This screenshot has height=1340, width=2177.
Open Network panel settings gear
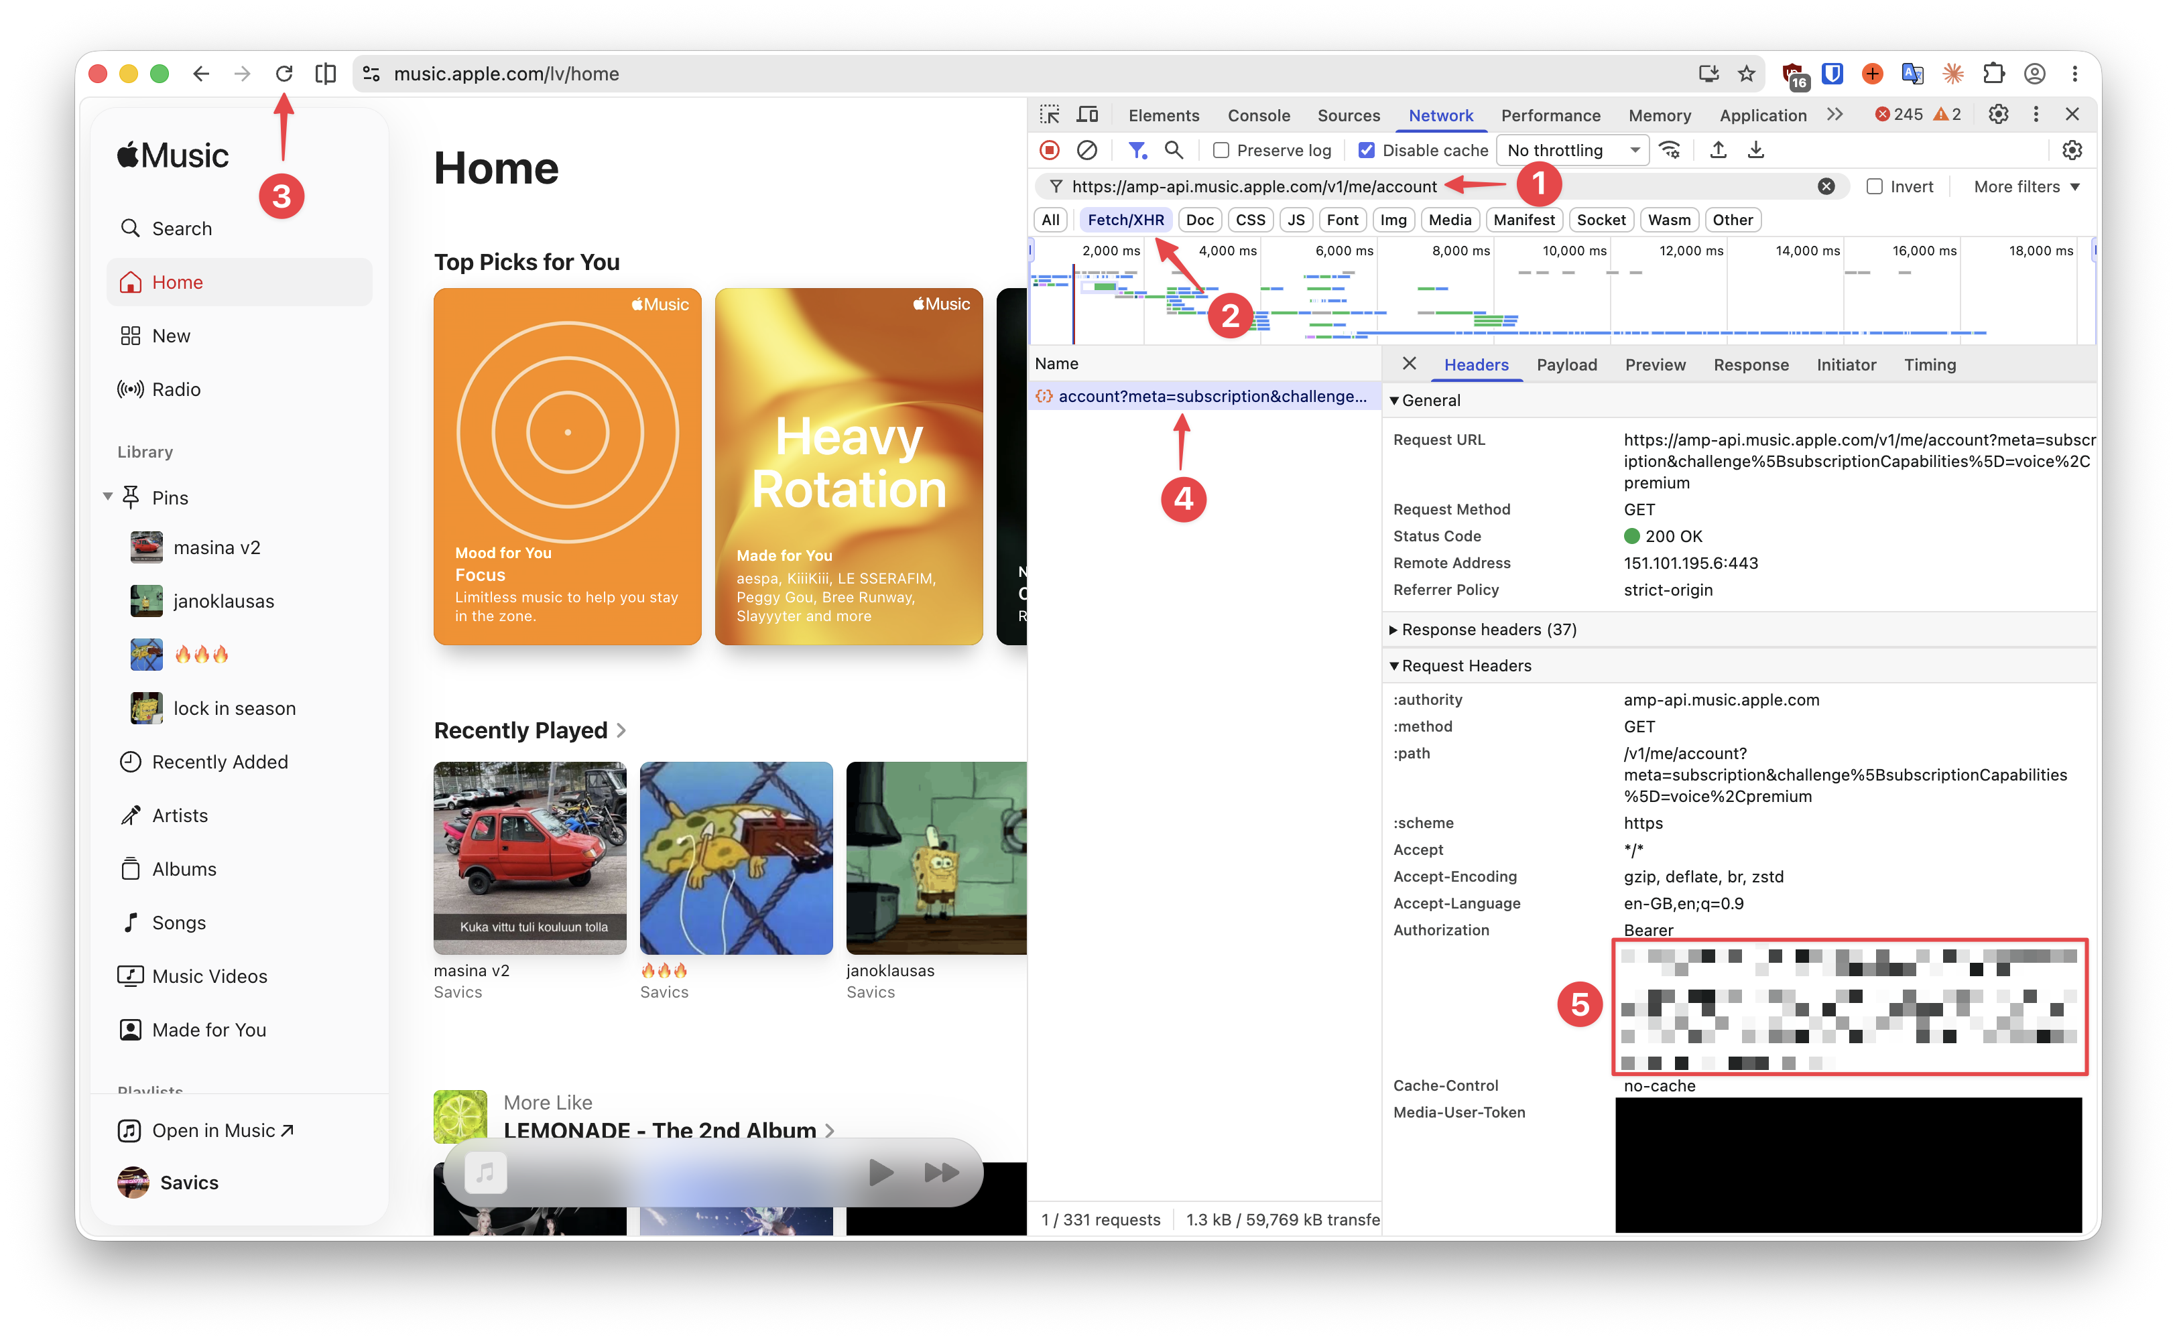tap(2072, 151)
